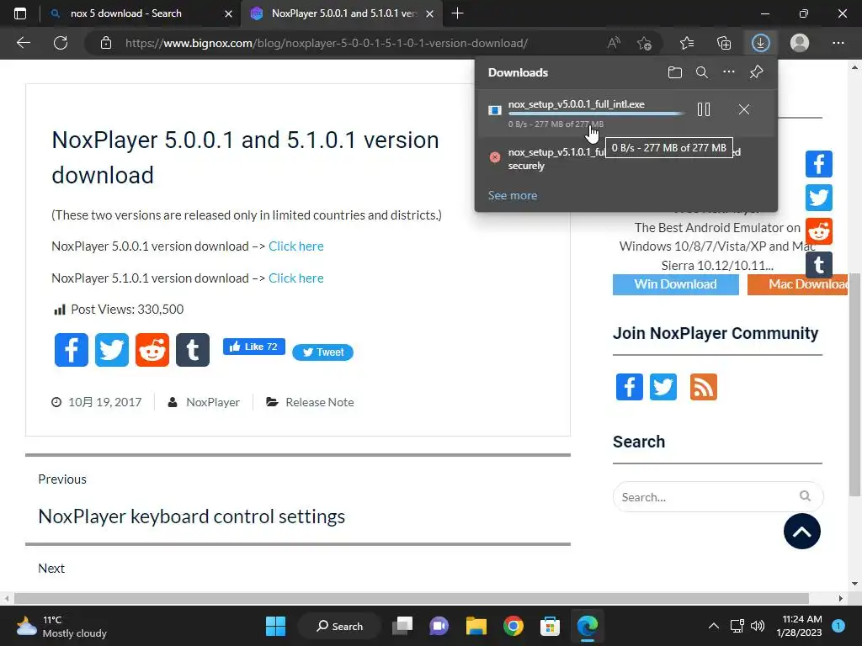Open NoxPlayer Community Twitter page
This screenshot has width=862, height=646.
663,387
